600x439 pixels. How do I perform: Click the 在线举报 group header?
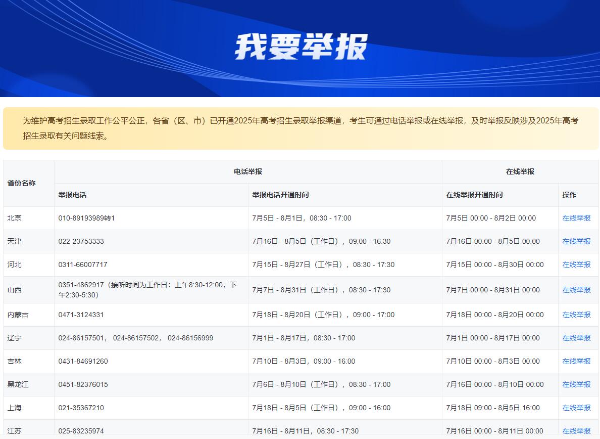pyautogui.click(x=520, y=171)
